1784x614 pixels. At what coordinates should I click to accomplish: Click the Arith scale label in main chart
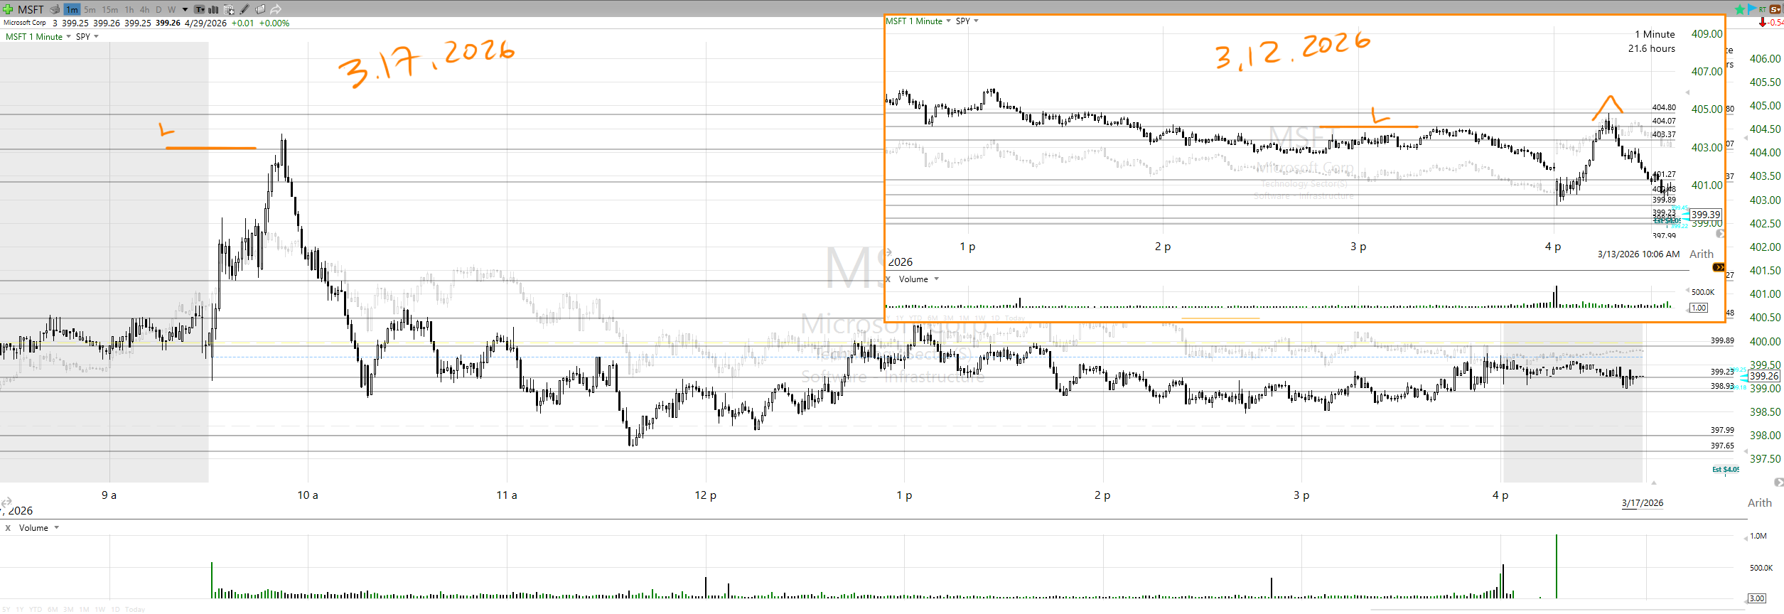coord(1759,502)
